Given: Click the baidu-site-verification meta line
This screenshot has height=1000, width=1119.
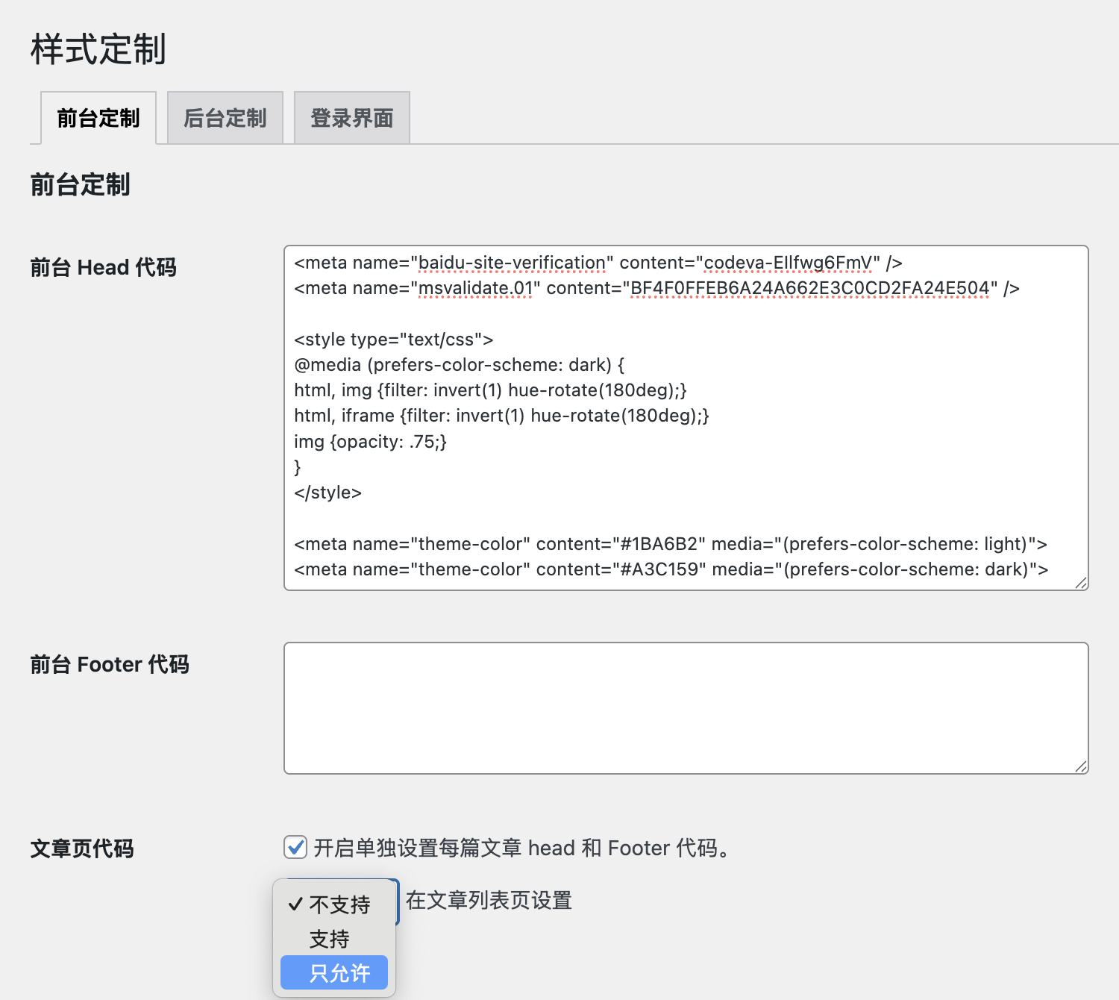Looking at the screenshot, I should coord(598,263).
